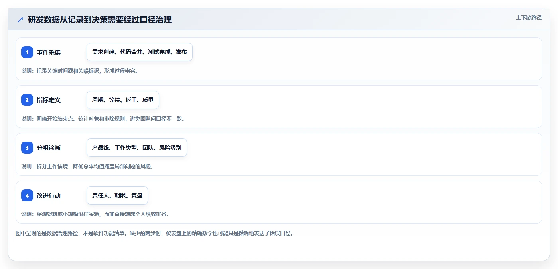Viewport: 558px width, 269px height.
Task: Select the 需求创建、代码合并、测试完成、发布 chip
Action: pyautogui.click(x=140, y=52)
